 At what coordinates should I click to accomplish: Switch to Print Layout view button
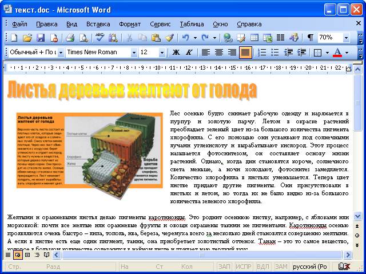point(27,255)
